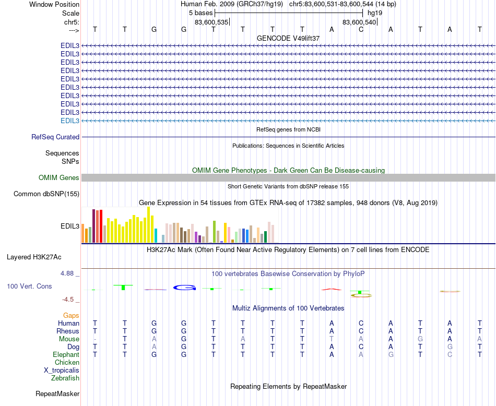The width and height of the screenshot is (496, 406).
Task: Click the ---> sequence direction label
Action: (74, 30)
